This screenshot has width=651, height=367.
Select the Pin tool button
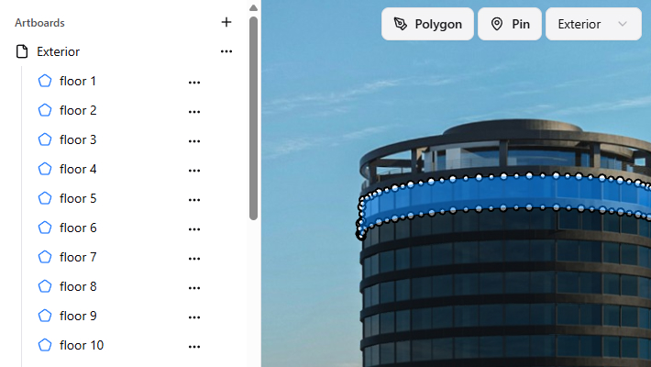(x=510, y=24)
